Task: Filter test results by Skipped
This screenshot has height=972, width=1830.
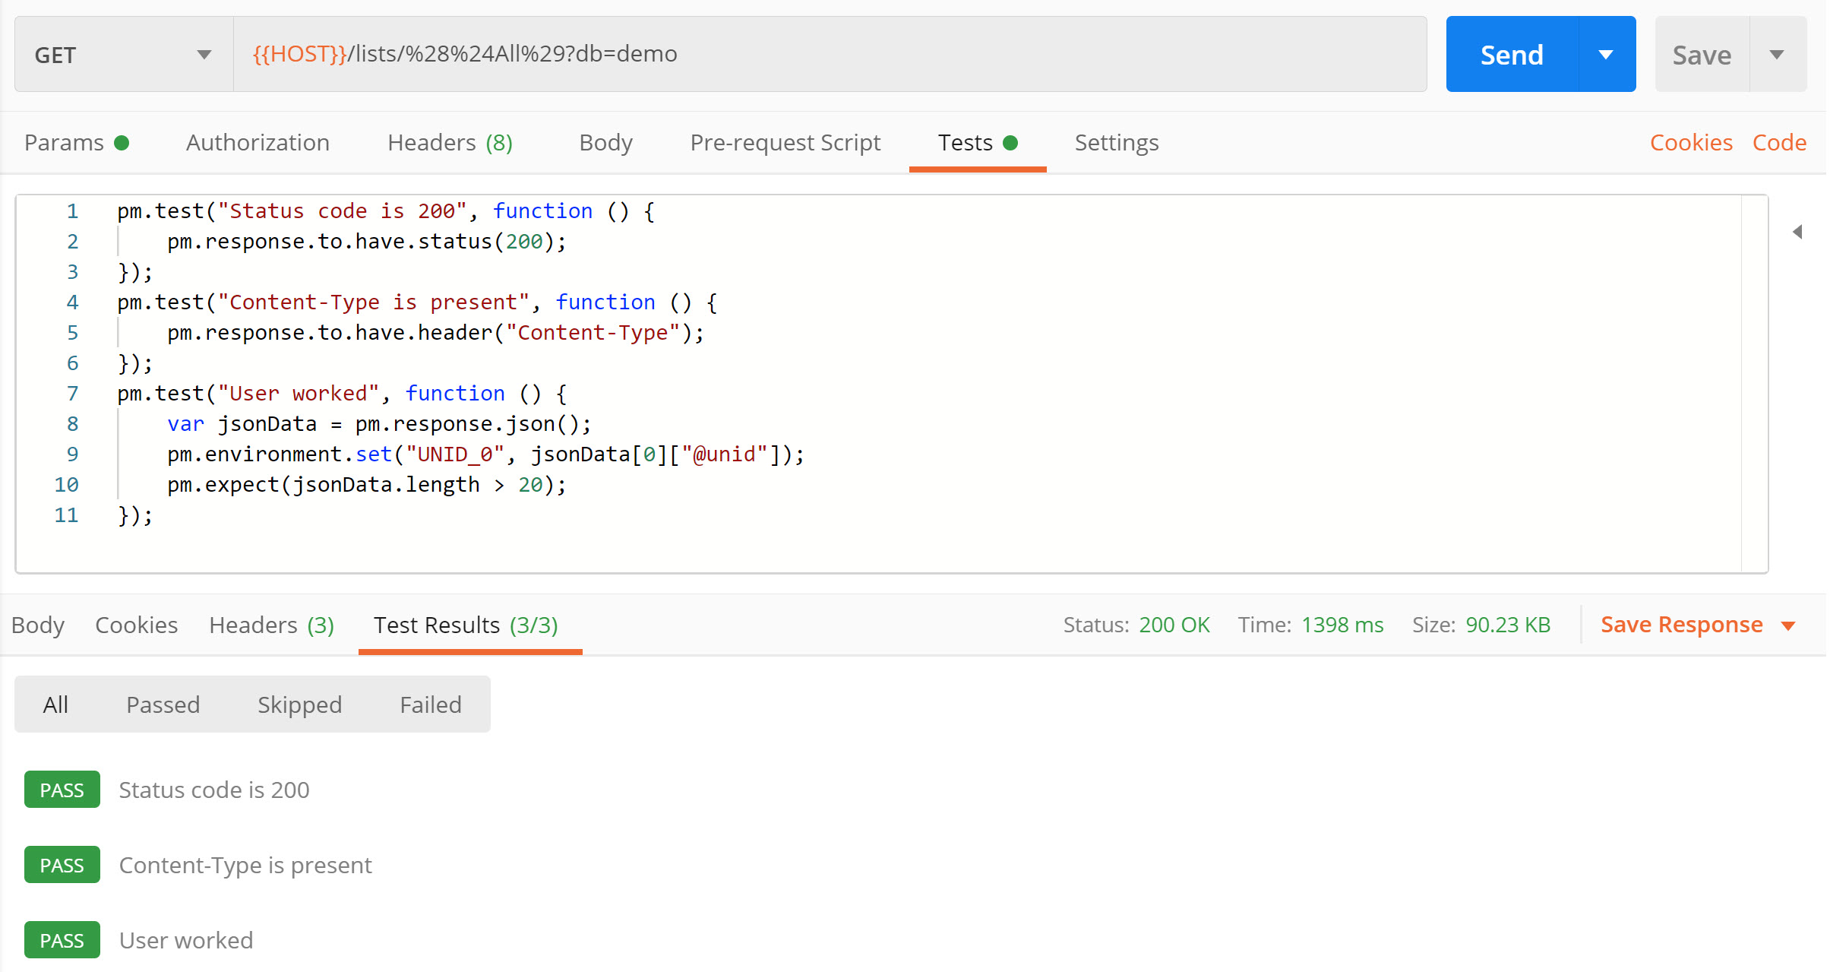Action: coord(299,704)
